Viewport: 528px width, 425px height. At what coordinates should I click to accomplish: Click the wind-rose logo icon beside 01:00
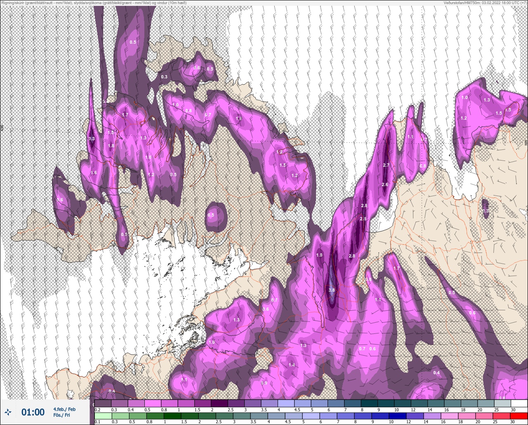click(x=8, y=412)
